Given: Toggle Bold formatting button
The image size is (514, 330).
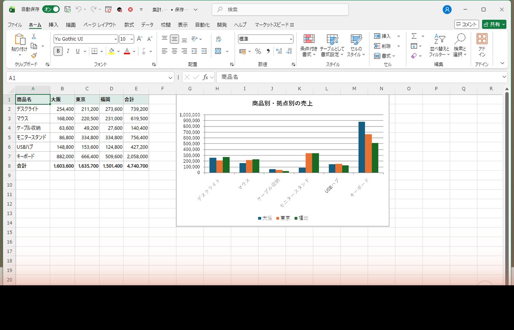Looking at the screenshot, I should (x=58, y=51).
